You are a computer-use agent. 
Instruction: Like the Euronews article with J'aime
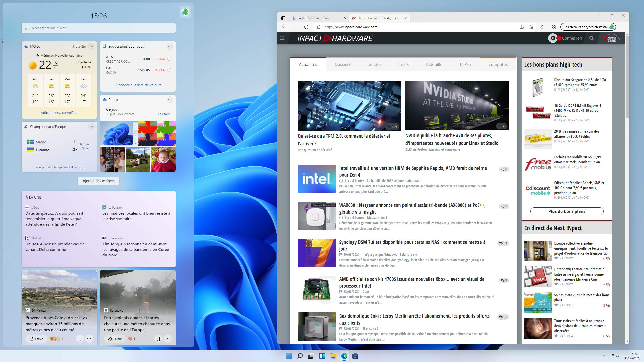pos(115,339)
